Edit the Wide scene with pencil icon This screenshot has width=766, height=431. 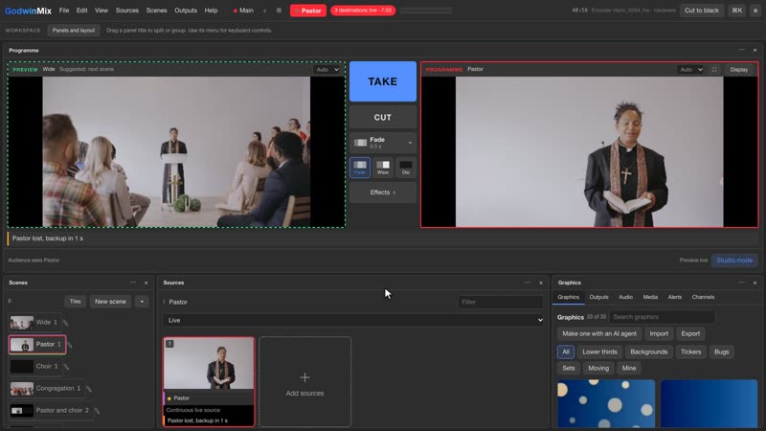pos(65,323)
